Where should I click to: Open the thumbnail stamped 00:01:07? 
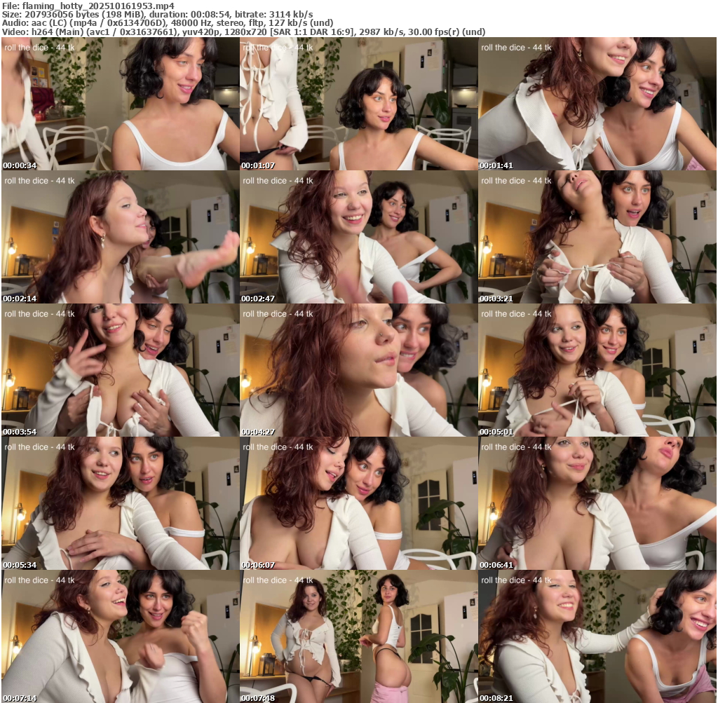pos(359,104)
